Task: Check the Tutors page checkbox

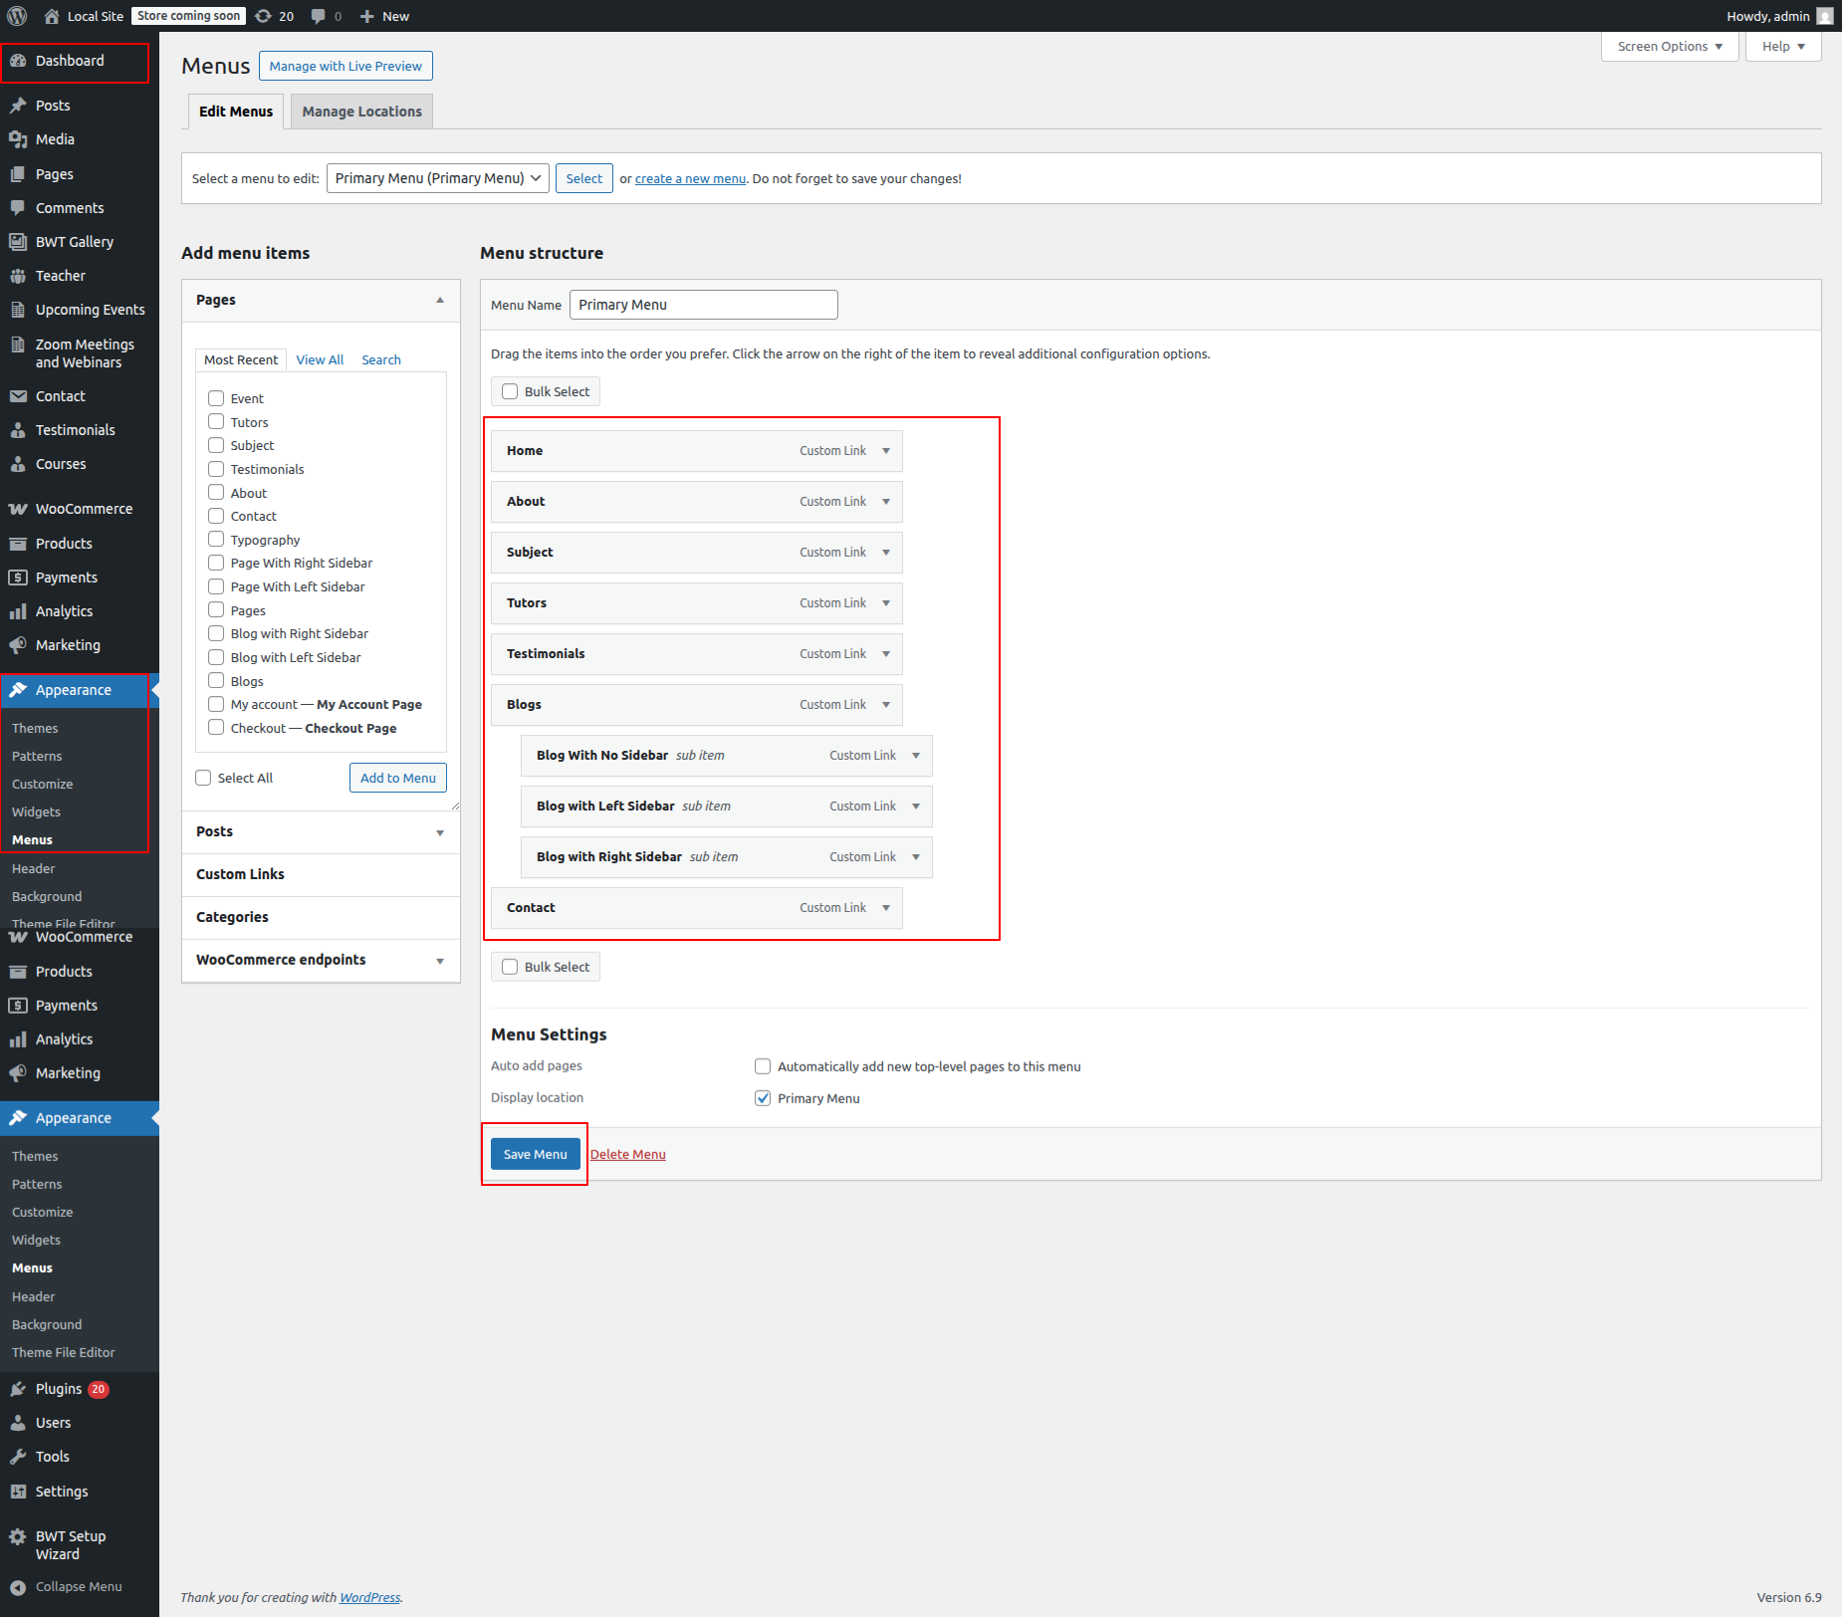Action: tap(216, 422)
